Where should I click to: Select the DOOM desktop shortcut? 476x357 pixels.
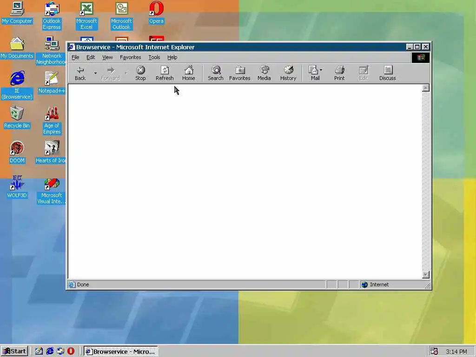click(17, 152)
